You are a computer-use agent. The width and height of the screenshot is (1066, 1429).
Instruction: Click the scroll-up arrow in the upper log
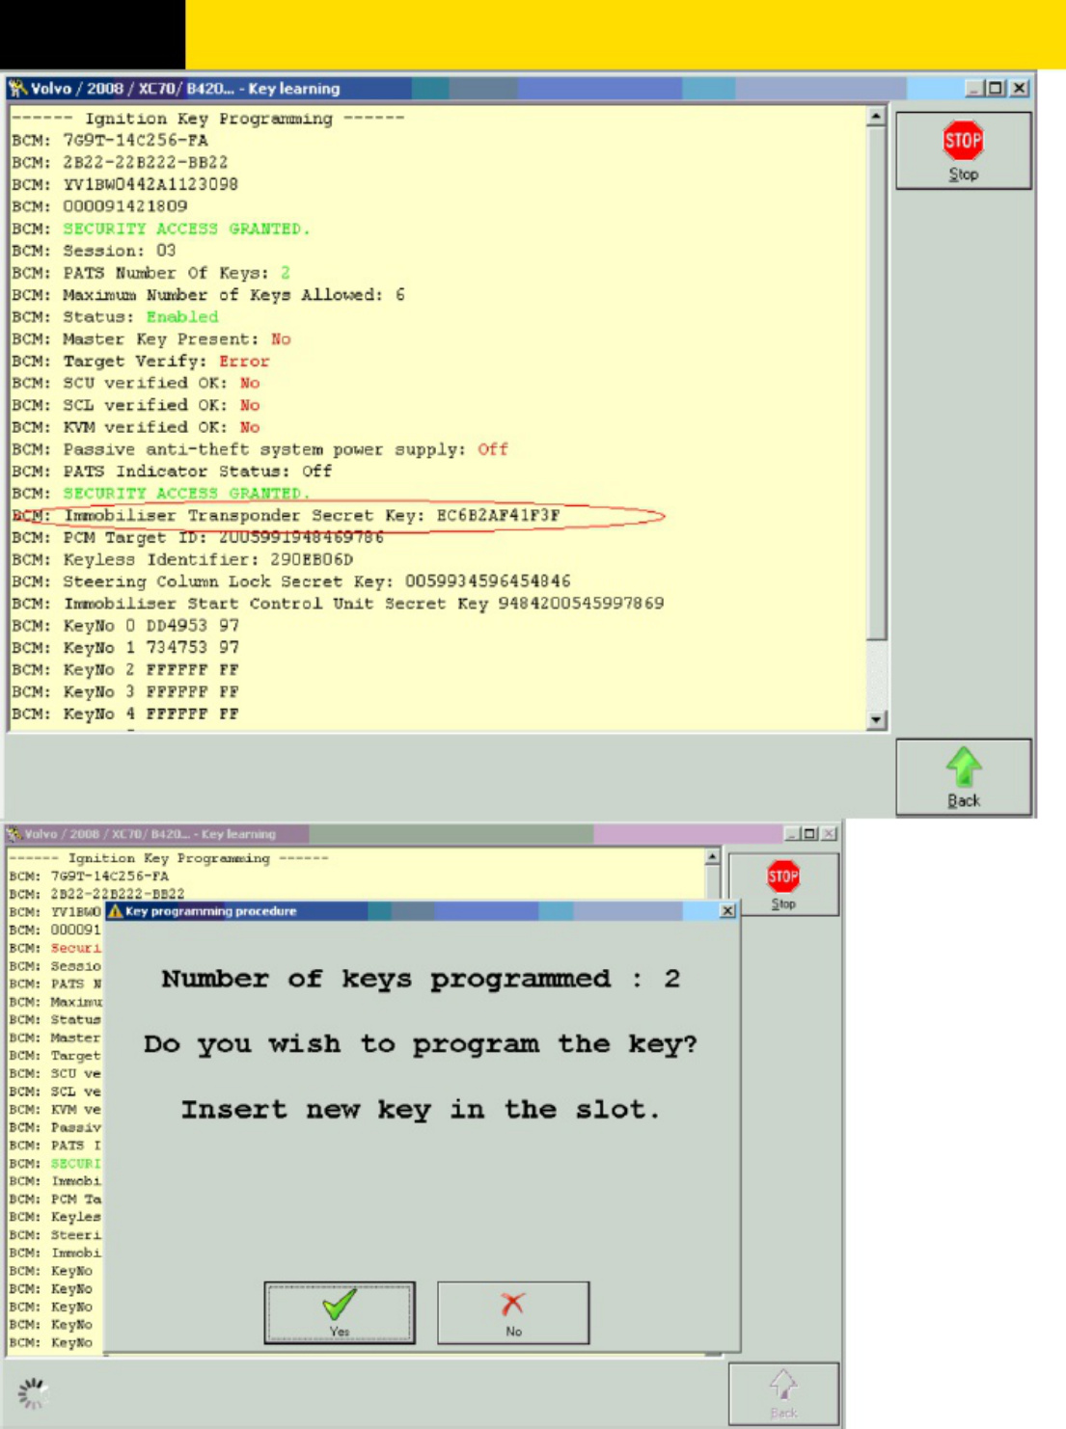click(x=876, y=117)
